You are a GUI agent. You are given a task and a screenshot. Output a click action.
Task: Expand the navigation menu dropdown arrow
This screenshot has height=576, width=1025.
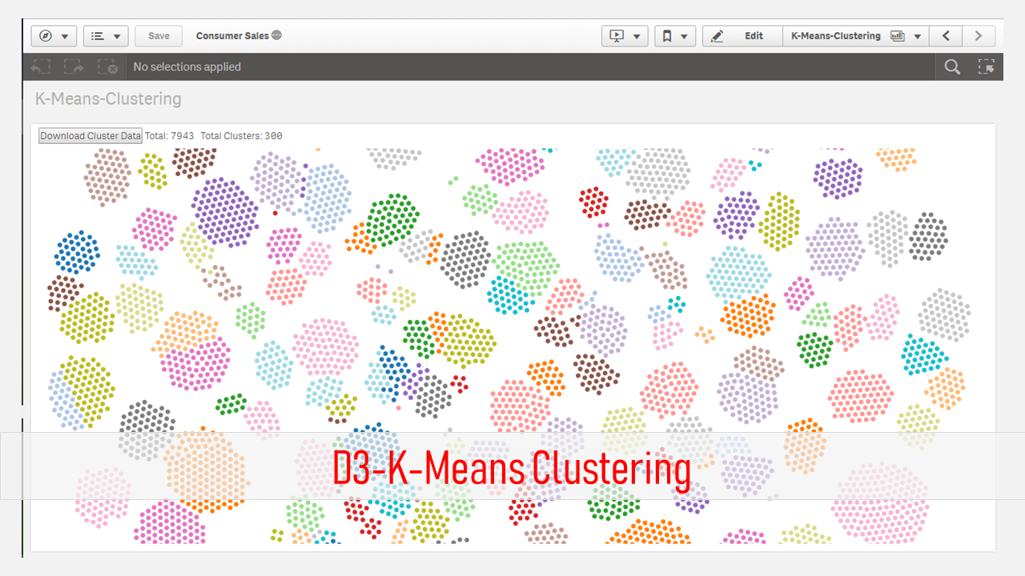click(x=64, y=35)
